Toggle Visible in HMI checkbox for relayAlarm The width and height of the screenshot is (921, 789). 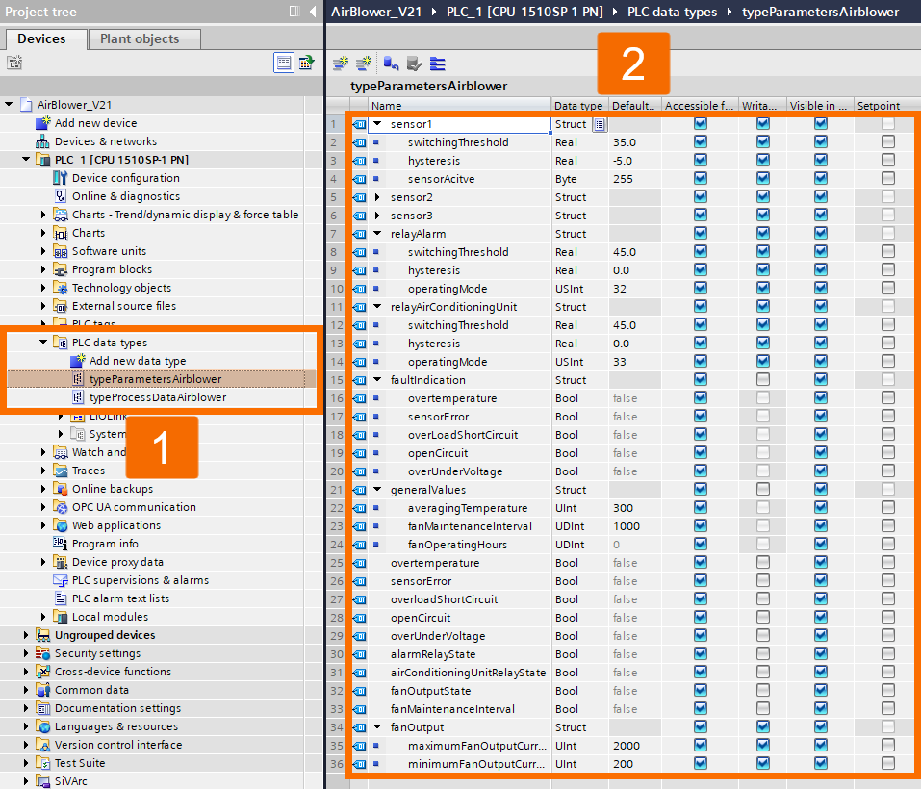[x=821, y=233]
